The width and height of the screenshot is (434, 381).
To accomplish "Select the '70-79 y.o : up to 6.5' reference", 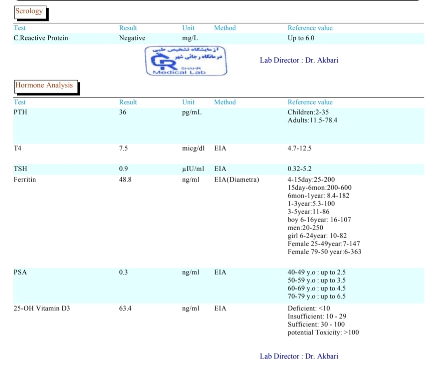I will point(316,296).
